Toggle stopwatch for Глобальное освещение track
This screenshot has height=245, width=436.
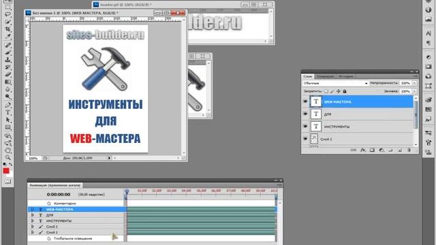tap(49, 238)
